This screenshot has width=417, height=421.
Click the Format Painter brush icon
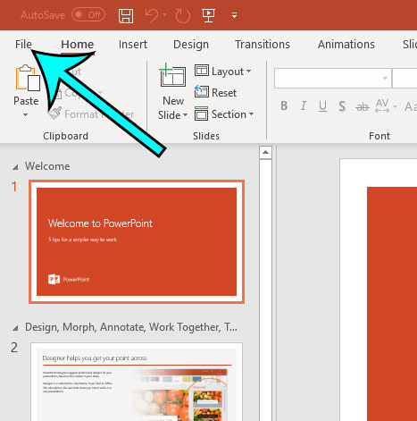(54, 114)
